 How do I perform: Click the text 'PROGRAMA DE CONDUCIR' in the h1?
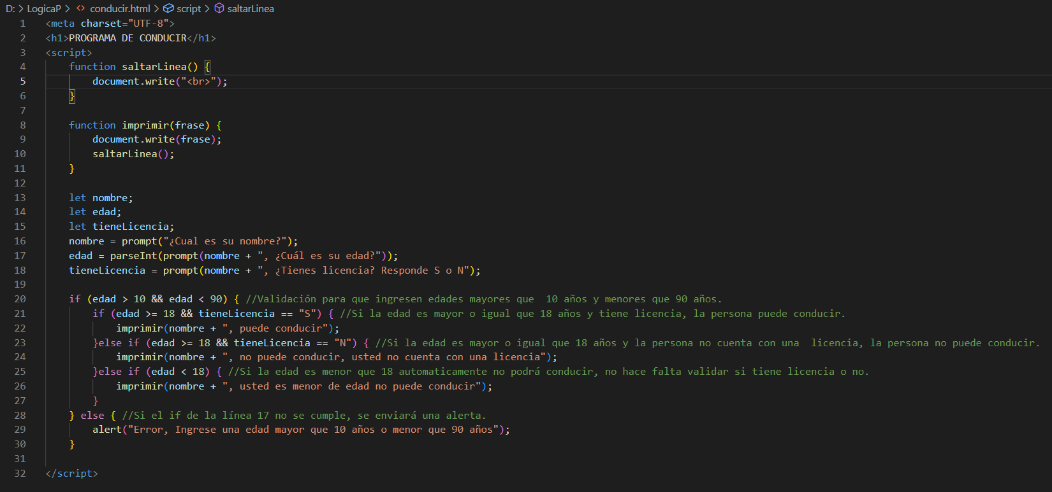[x=128, y=38]
